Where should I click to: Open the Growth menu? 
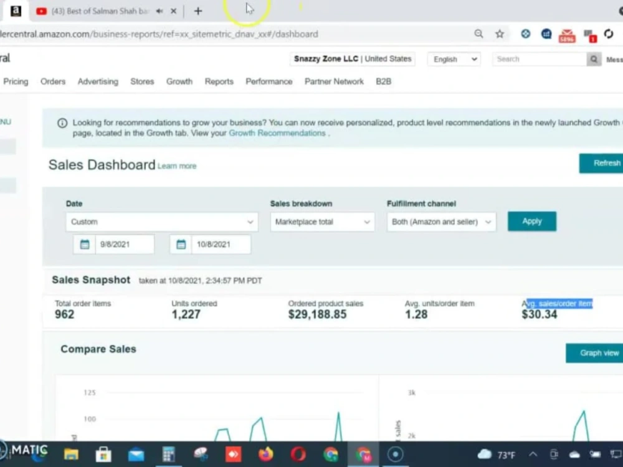pyautogui.click(x=179, y=82)
